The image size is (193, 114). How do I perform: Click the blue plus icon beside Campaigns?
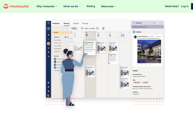click(66, 37)
